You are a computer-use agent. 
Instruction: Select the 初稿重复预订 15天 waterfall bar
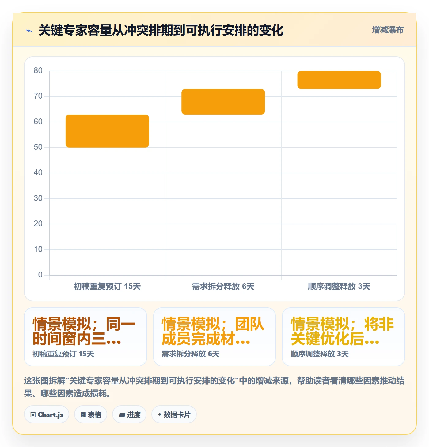pyautogui.click(x=107, y=131)
